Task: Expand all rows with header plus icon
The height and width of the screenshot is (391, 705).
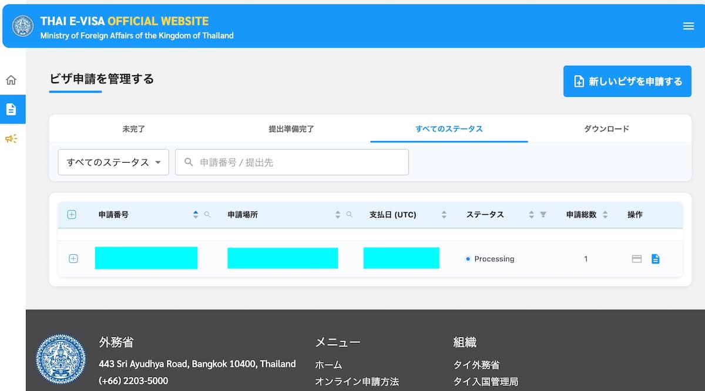Action: pos(72,215)
